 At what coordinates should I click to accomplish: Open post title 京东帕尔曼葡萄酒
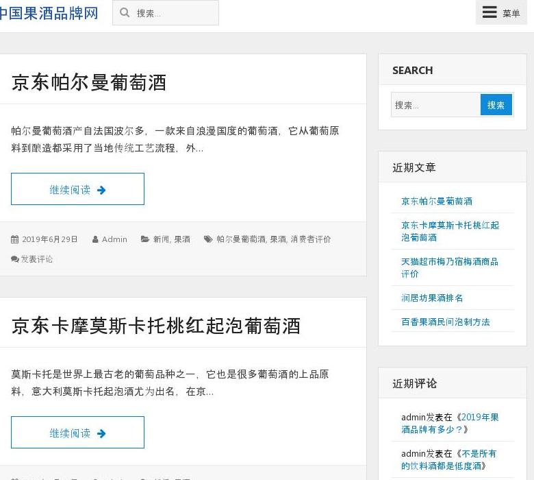pyautogui.click(x=88, y=82)
